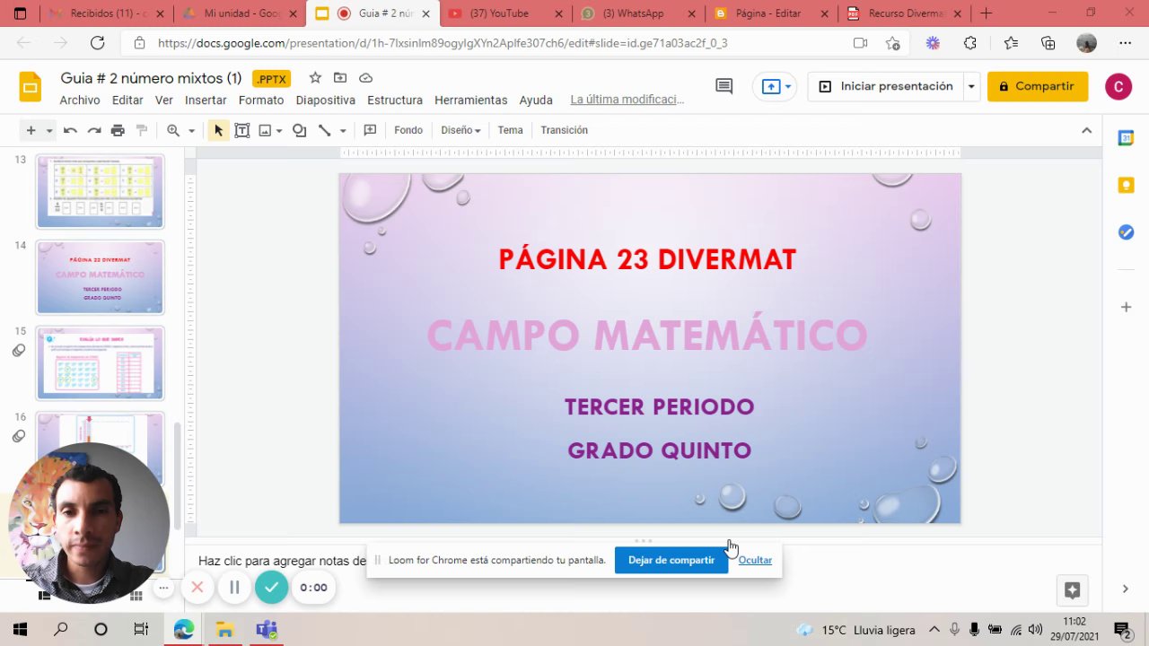Viewport: 1149px width, 646px height.
Task: Insert a text box
Action: 241,130
